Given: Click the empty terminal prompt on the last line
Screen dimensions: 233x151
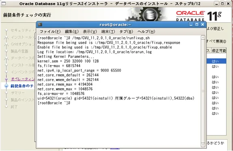Looking at the screenshot, I should click(54, 103).
